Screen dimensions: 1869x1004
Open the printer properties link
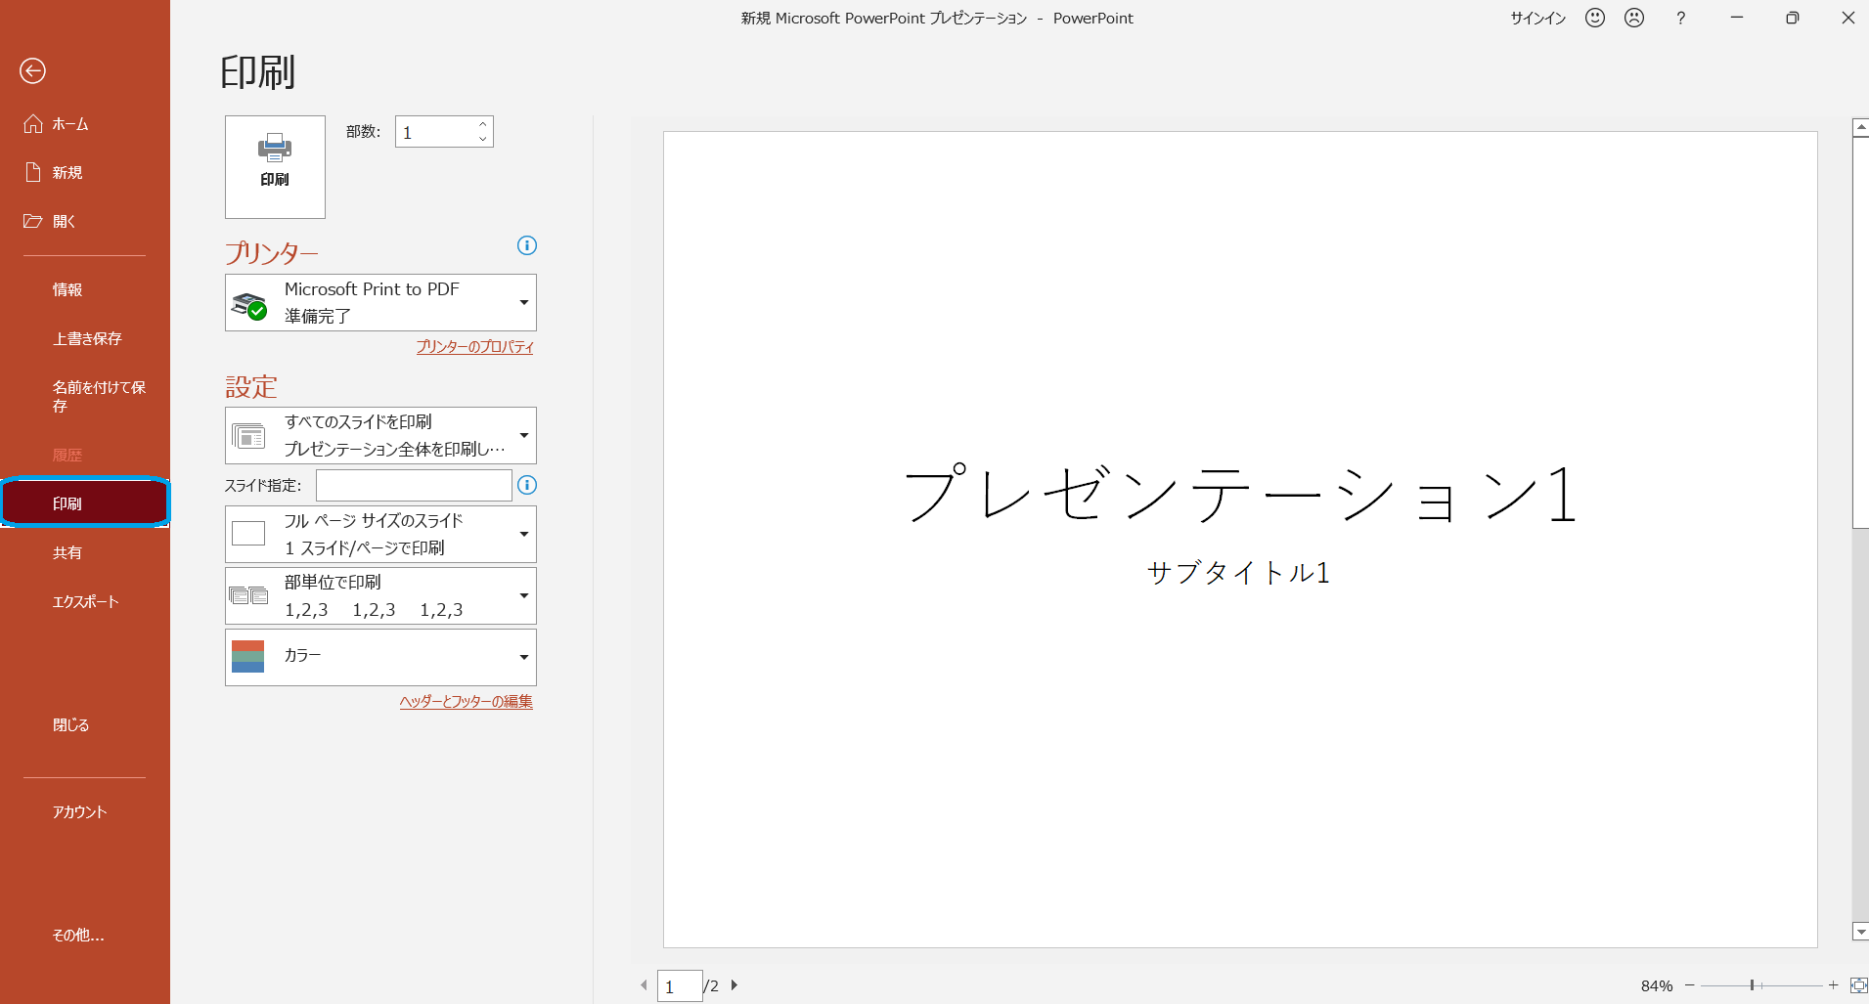tap(474, 347)
